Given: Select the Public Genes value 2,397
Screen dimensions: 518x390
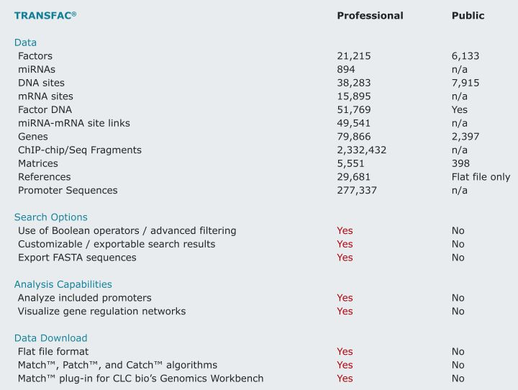Looking at the screenshot, I should (465, 137).
